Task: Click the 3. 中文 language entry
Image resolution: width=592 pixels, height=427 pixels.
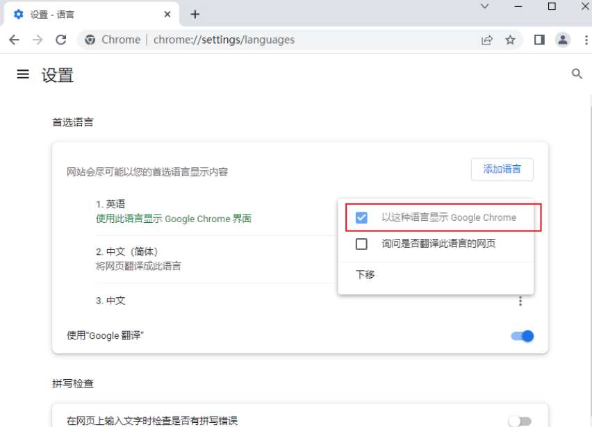Action: click(x=110, y=301)
